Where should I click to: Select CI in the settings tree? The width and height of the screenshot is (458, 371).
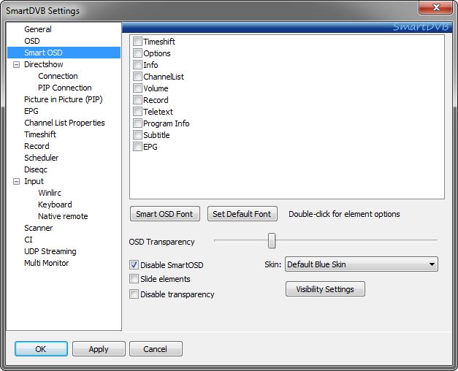28,240
